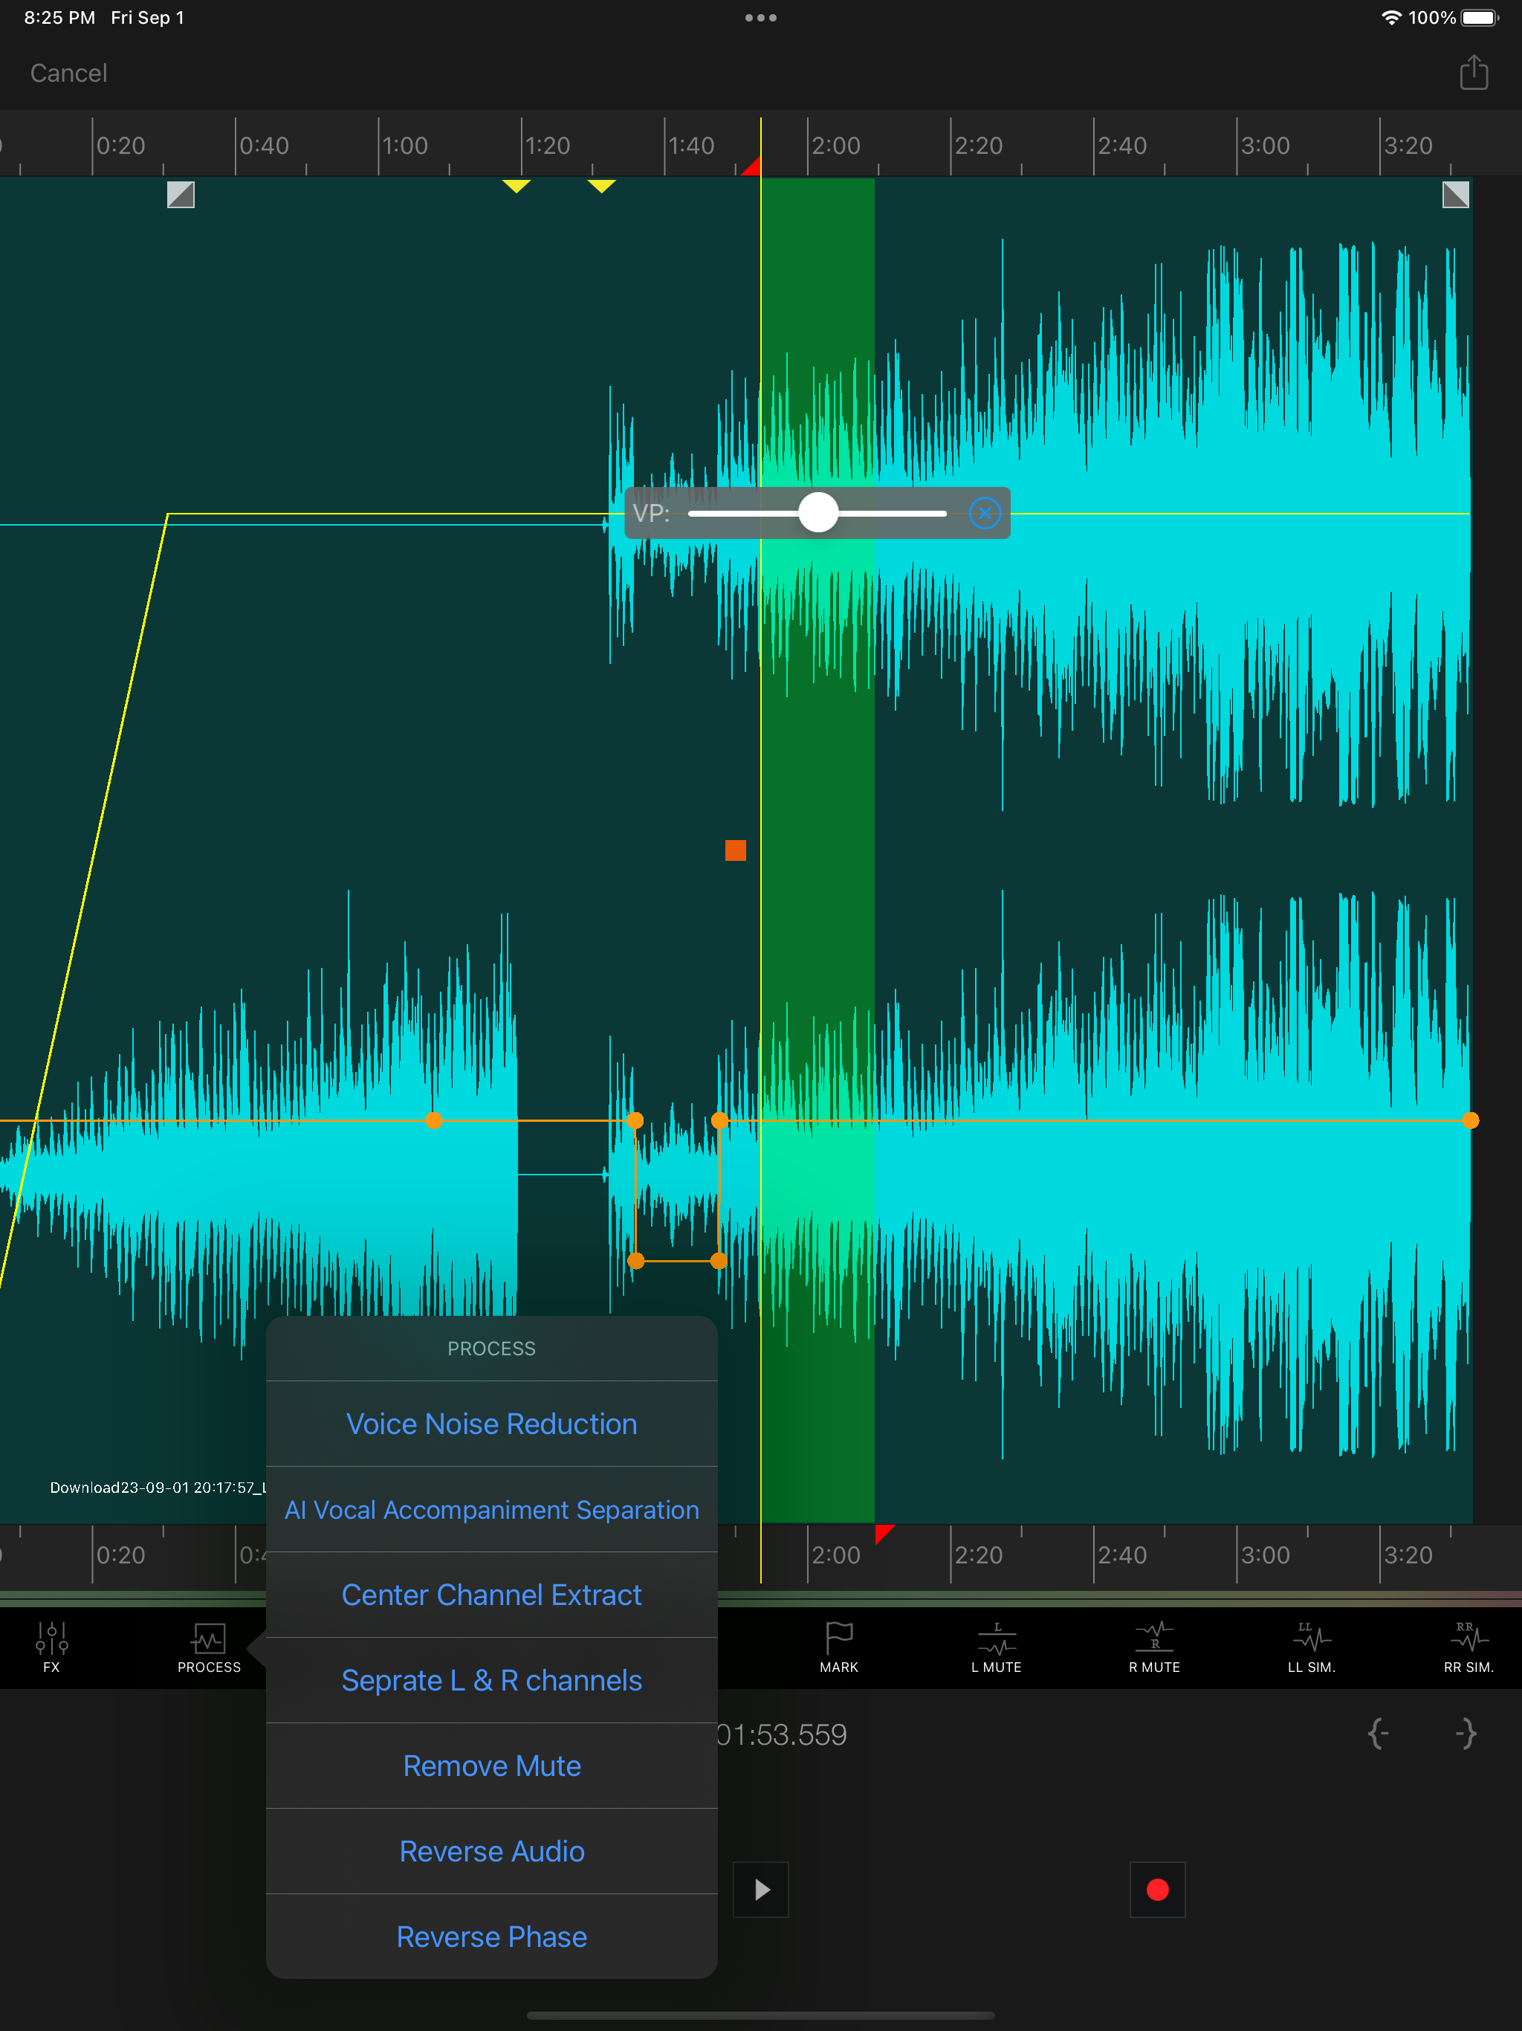
Task: Select the second yellow marker triangle
Action: click(x=601, y=187)
